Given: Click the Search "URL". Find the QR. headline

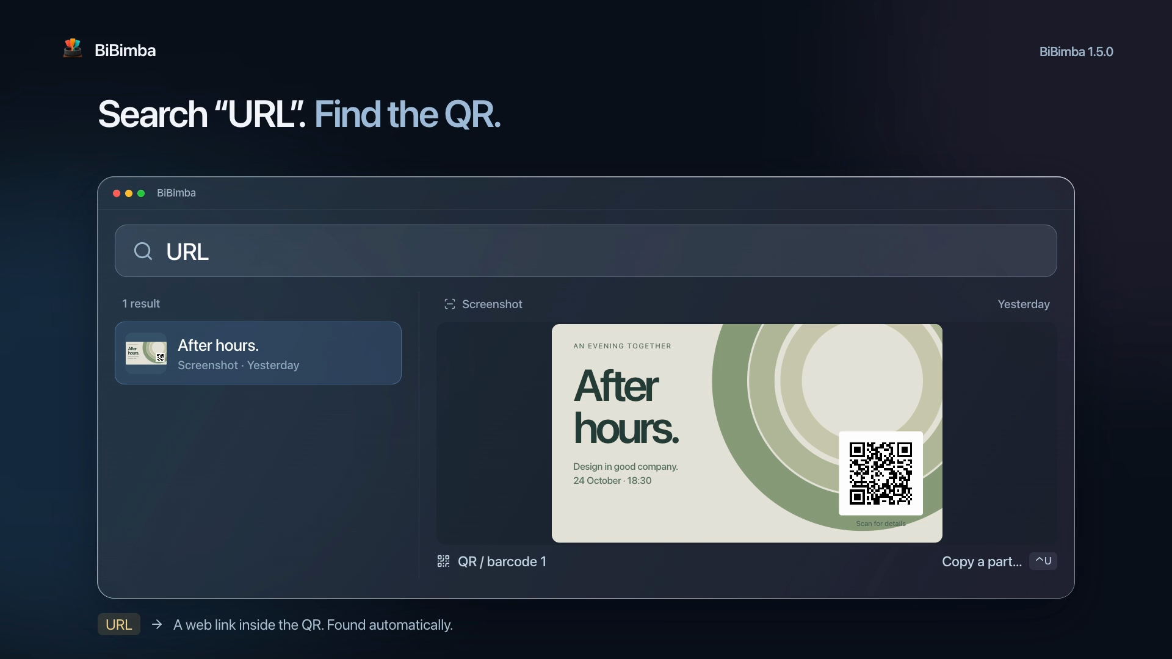Looking at the screenshot, I should click(x=299, y=114).
